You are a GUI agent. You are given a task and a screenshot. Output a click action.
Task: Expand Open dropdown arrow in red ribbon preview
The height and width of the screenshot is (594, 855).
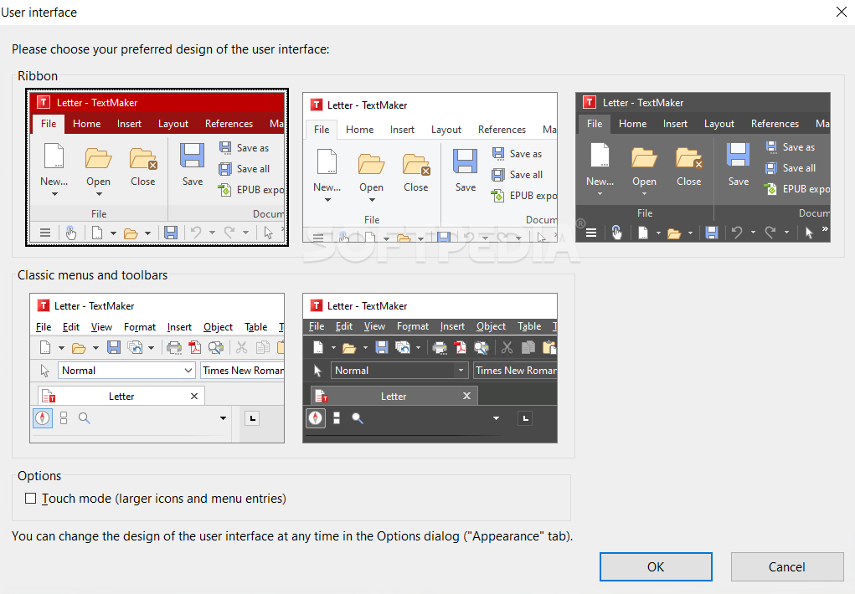(99, 194)
